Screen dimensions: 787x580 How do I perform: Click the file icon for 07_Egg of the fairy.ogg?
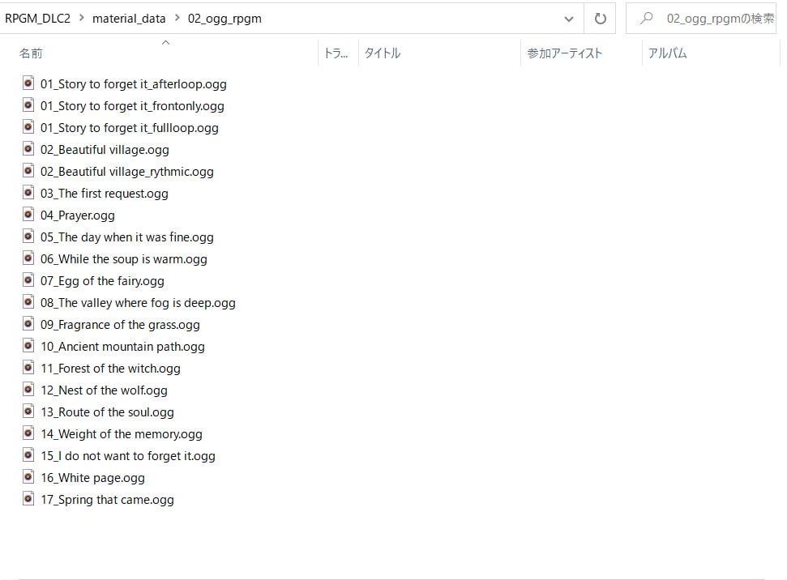(28, 280)
